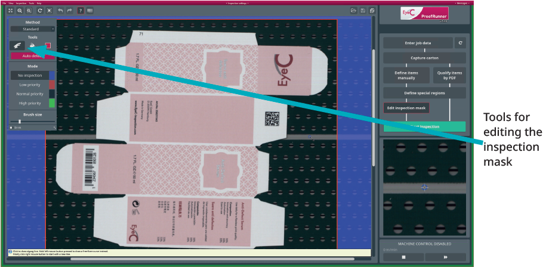Select Low priority mode
The height and width of the screenshot is (267, 546).
tap(30, 85)
